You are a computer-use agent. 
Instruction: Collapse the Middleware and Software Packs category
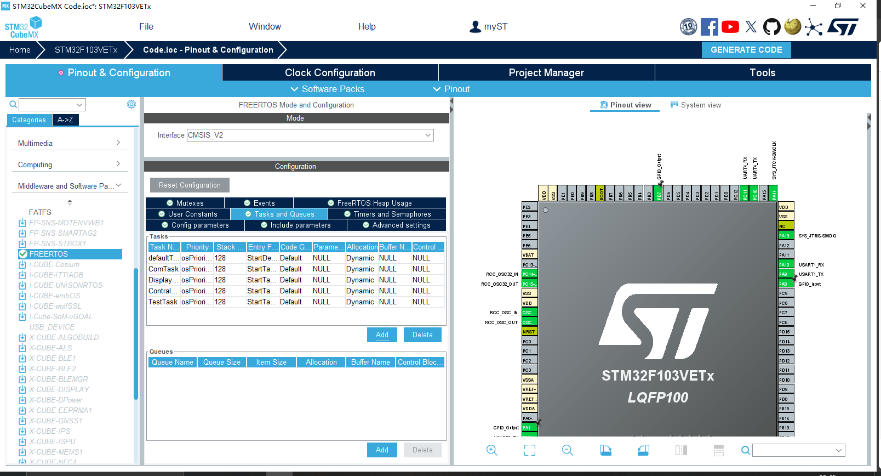click(70, 186)
